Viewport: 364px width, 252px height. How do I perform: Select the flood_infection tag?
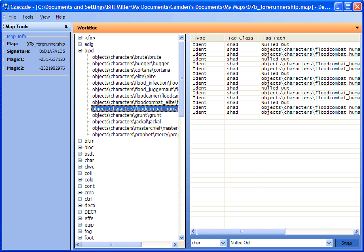click(135, 83)
